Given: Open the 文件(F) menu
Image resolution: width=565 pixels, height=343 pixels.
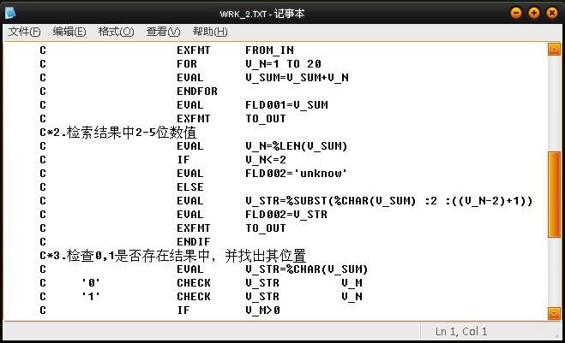Looking at the screenshot, I should [25, 32].
